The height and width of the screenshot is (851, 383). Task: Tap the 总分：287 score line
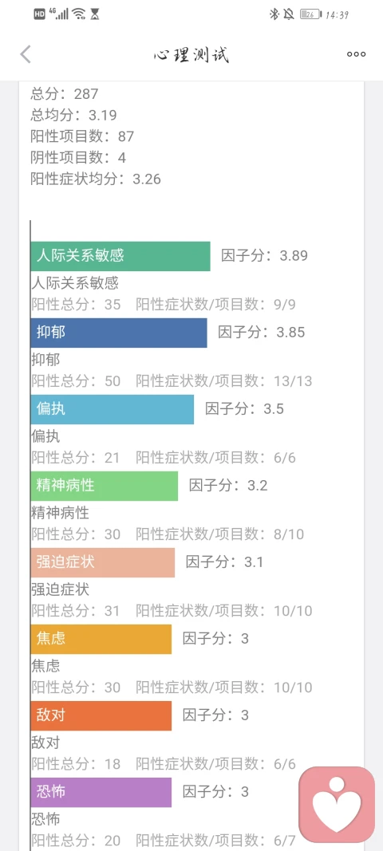[x=65, y=94]
